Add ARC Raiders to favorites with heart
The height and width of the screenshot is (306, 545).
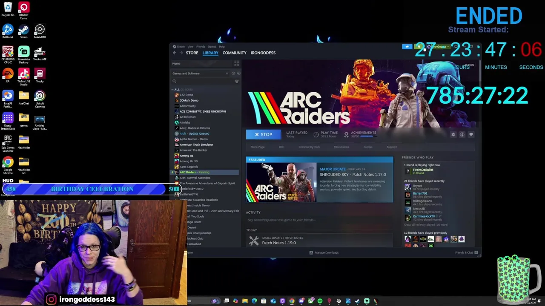471,134
